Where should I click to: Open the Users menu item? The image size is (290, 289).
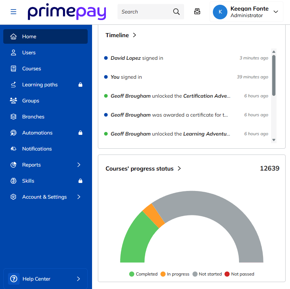point(29,53)
